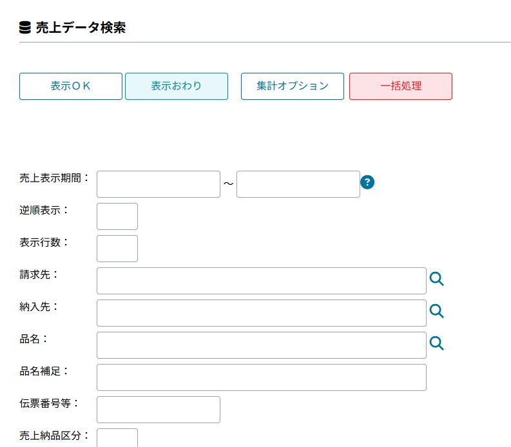This screenshot has height=447, width=511.
Task: Select the 表示行数 input box
Action: [x=117, y=249]
